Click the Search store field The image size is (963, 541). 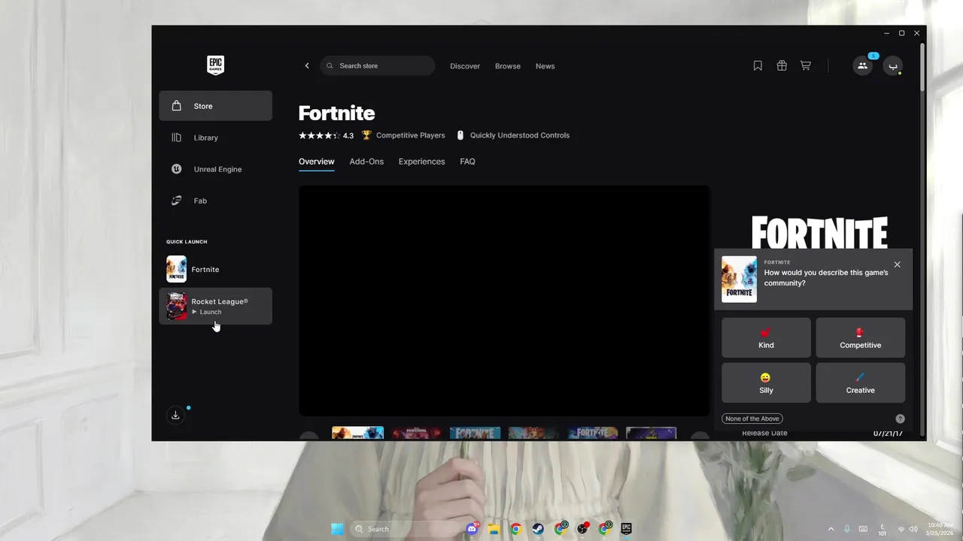tap(378, 66)
